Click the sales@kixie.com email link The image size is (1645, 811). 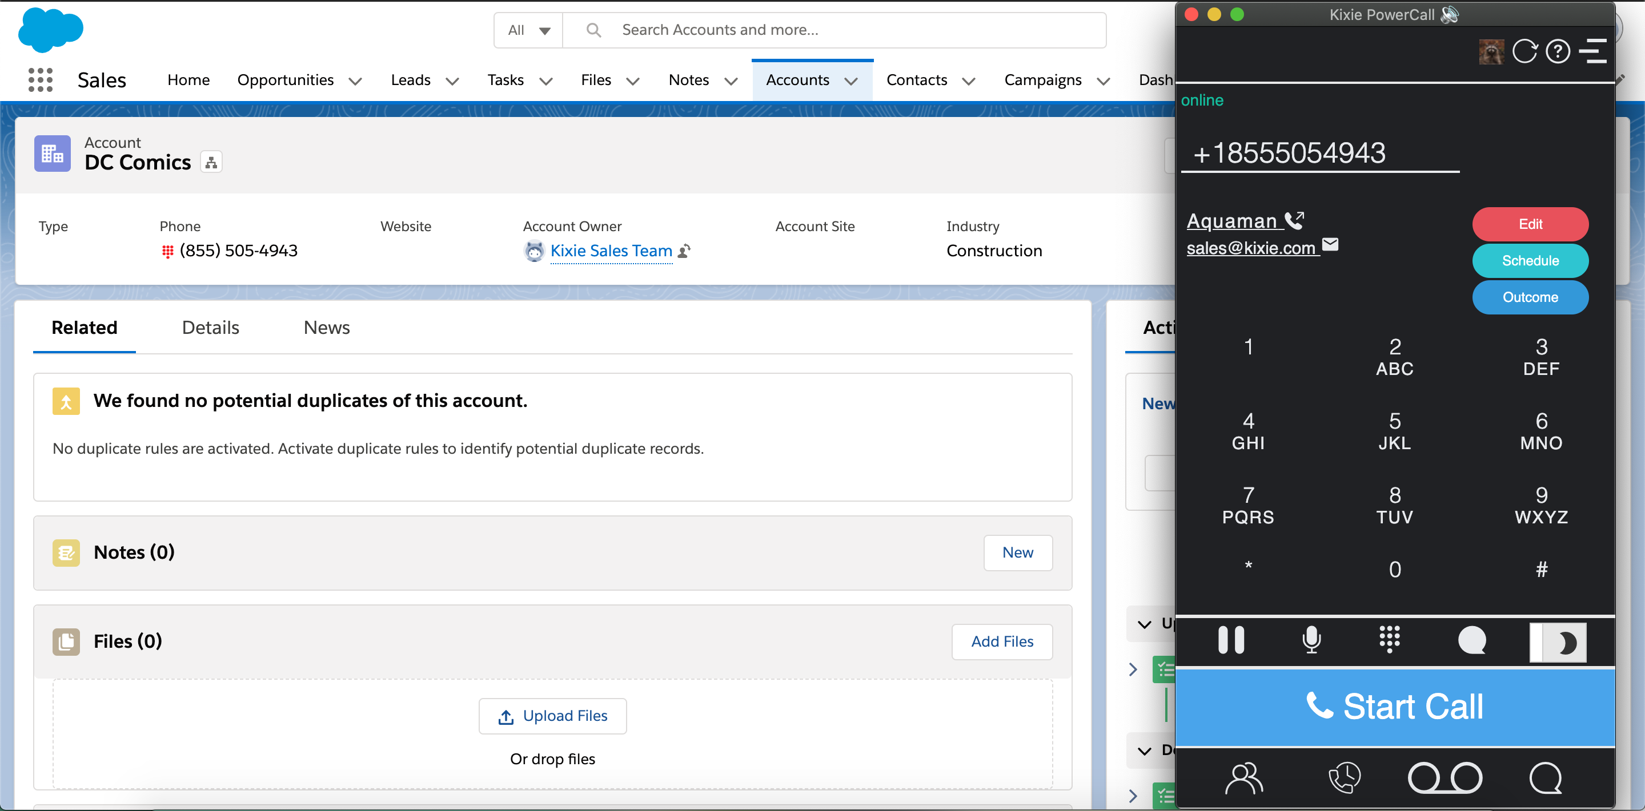tap(1251, 248)
